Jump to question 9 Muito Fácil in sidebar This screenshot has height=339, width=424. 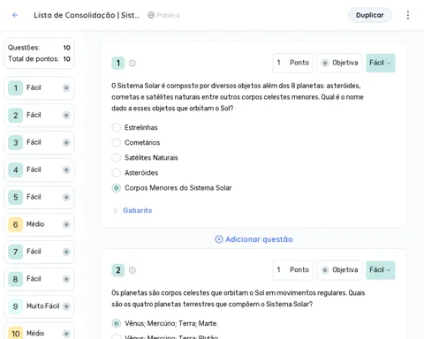point(39,306)
